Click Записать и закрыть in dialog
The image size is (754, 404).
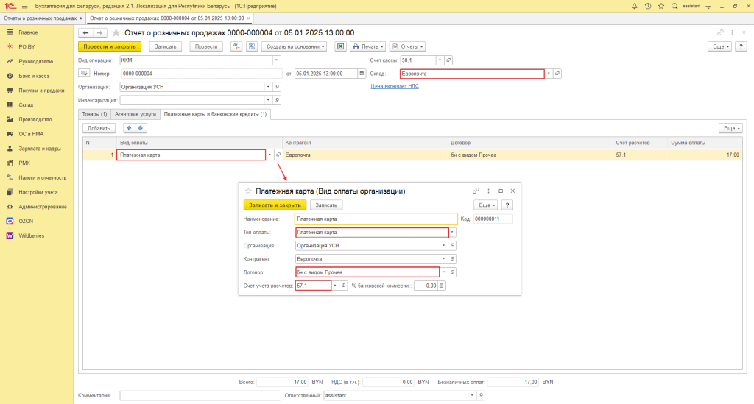point(275,205)
